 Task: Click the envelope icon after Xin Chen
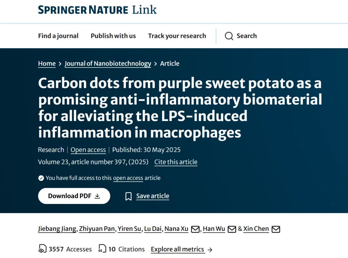click(x=276, y=229)
